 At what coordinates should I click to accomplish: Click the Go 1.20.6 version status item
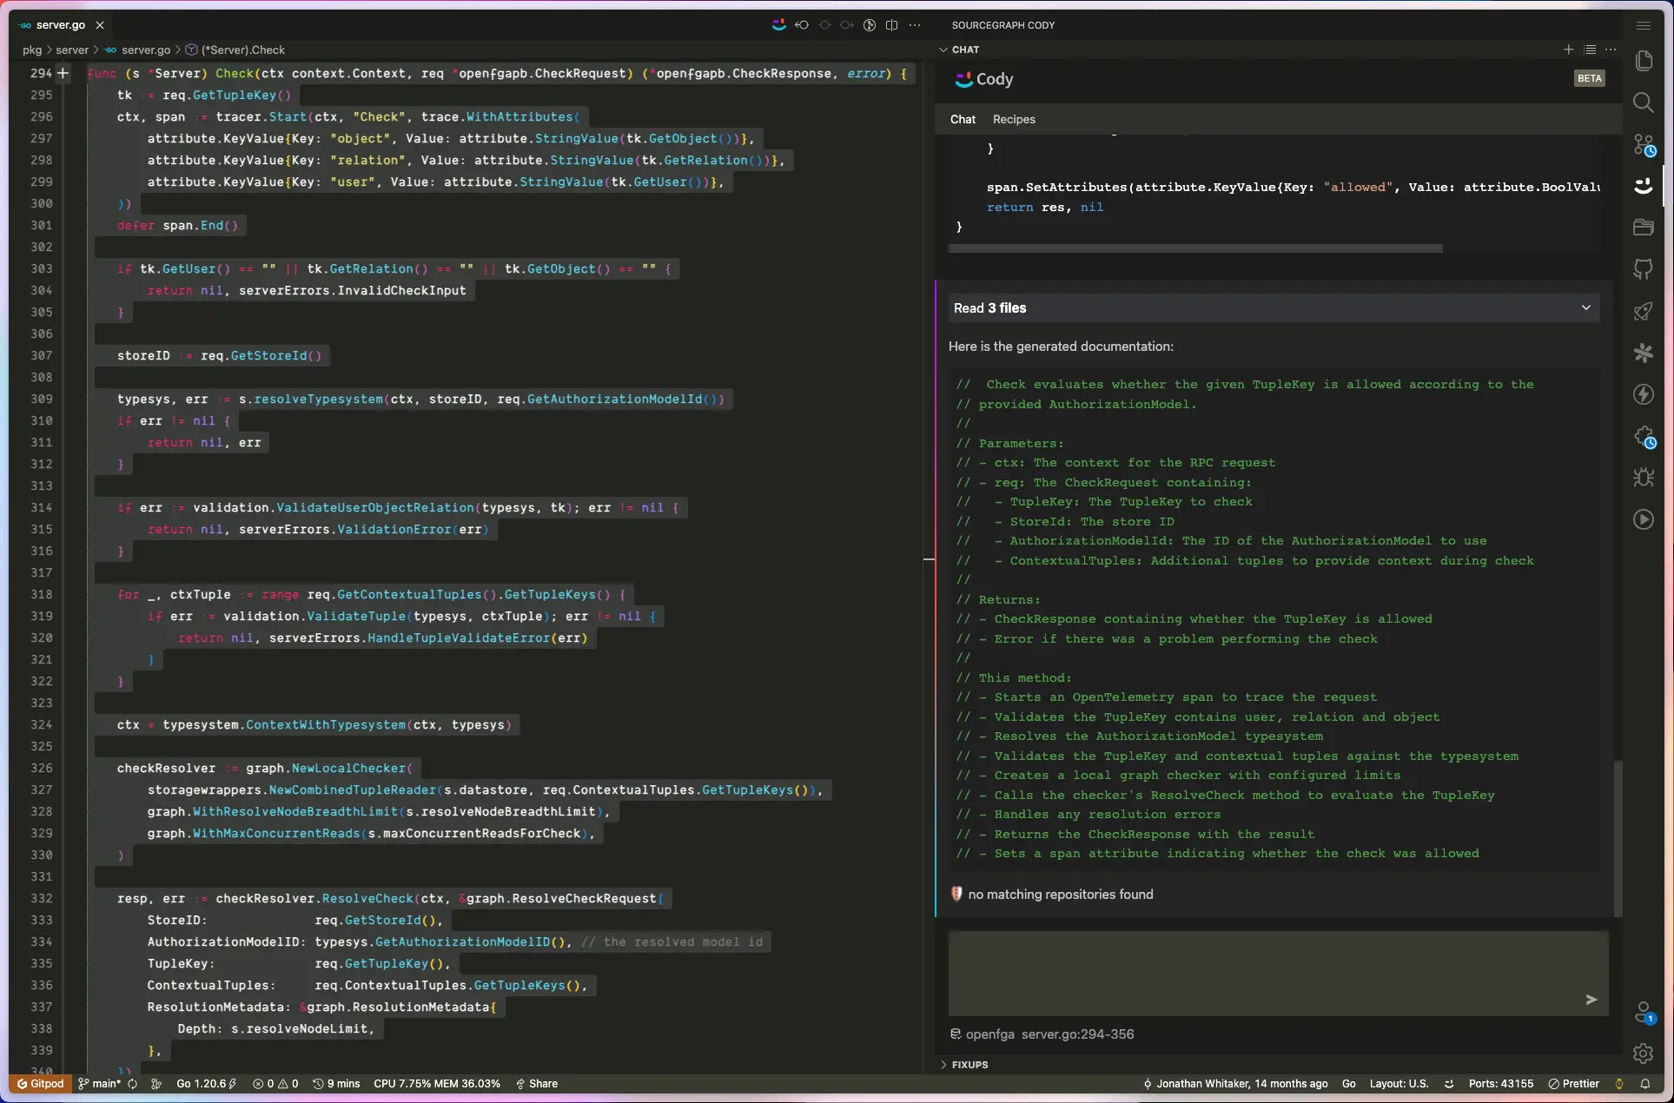click(x=206, y=1083)
